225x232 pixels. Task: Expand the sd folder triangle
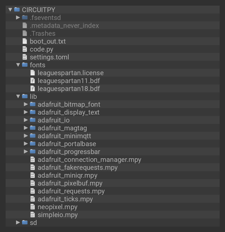[x=18, y=222]
